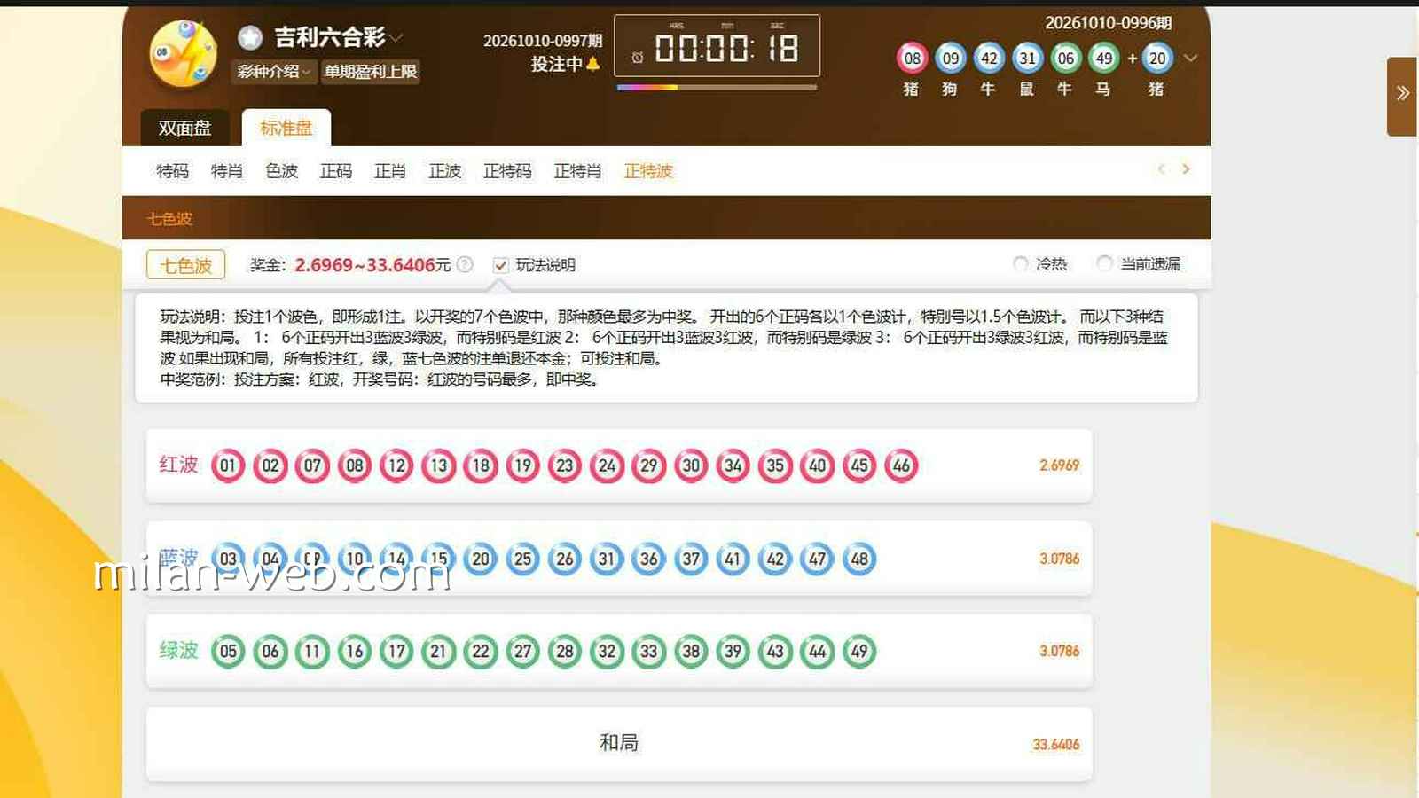
Task: Click the bell icon next to 投注中
Action: tap(592, 64)
